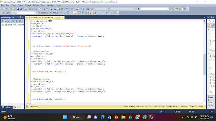Decrease the line indent
This screenshot has height=121, width=216.
point(107,13)
